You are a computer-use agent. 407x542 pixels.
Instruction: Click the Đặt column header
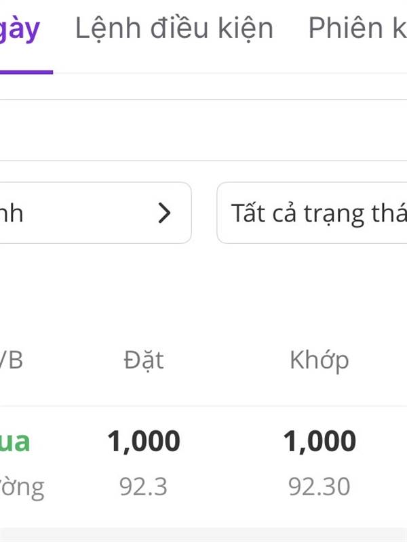pyautogui.click(x=144, y=360)
